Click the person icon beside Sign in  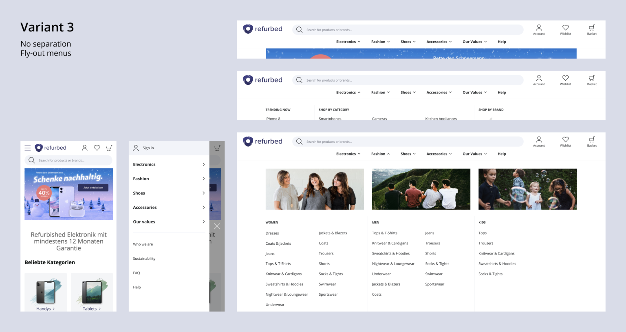tap(136, 148)
